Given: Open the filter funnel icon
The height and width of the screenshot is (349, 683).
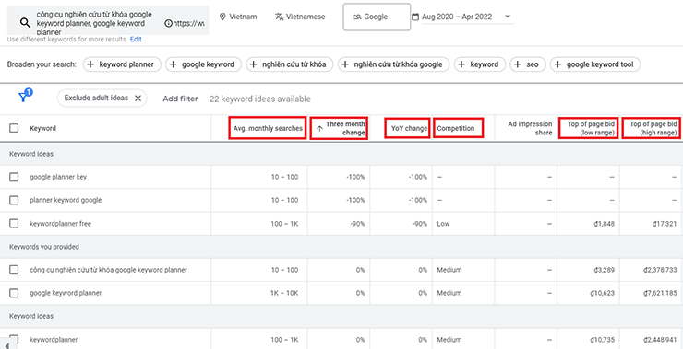Looking at the screenshot, I should point(23,97).
